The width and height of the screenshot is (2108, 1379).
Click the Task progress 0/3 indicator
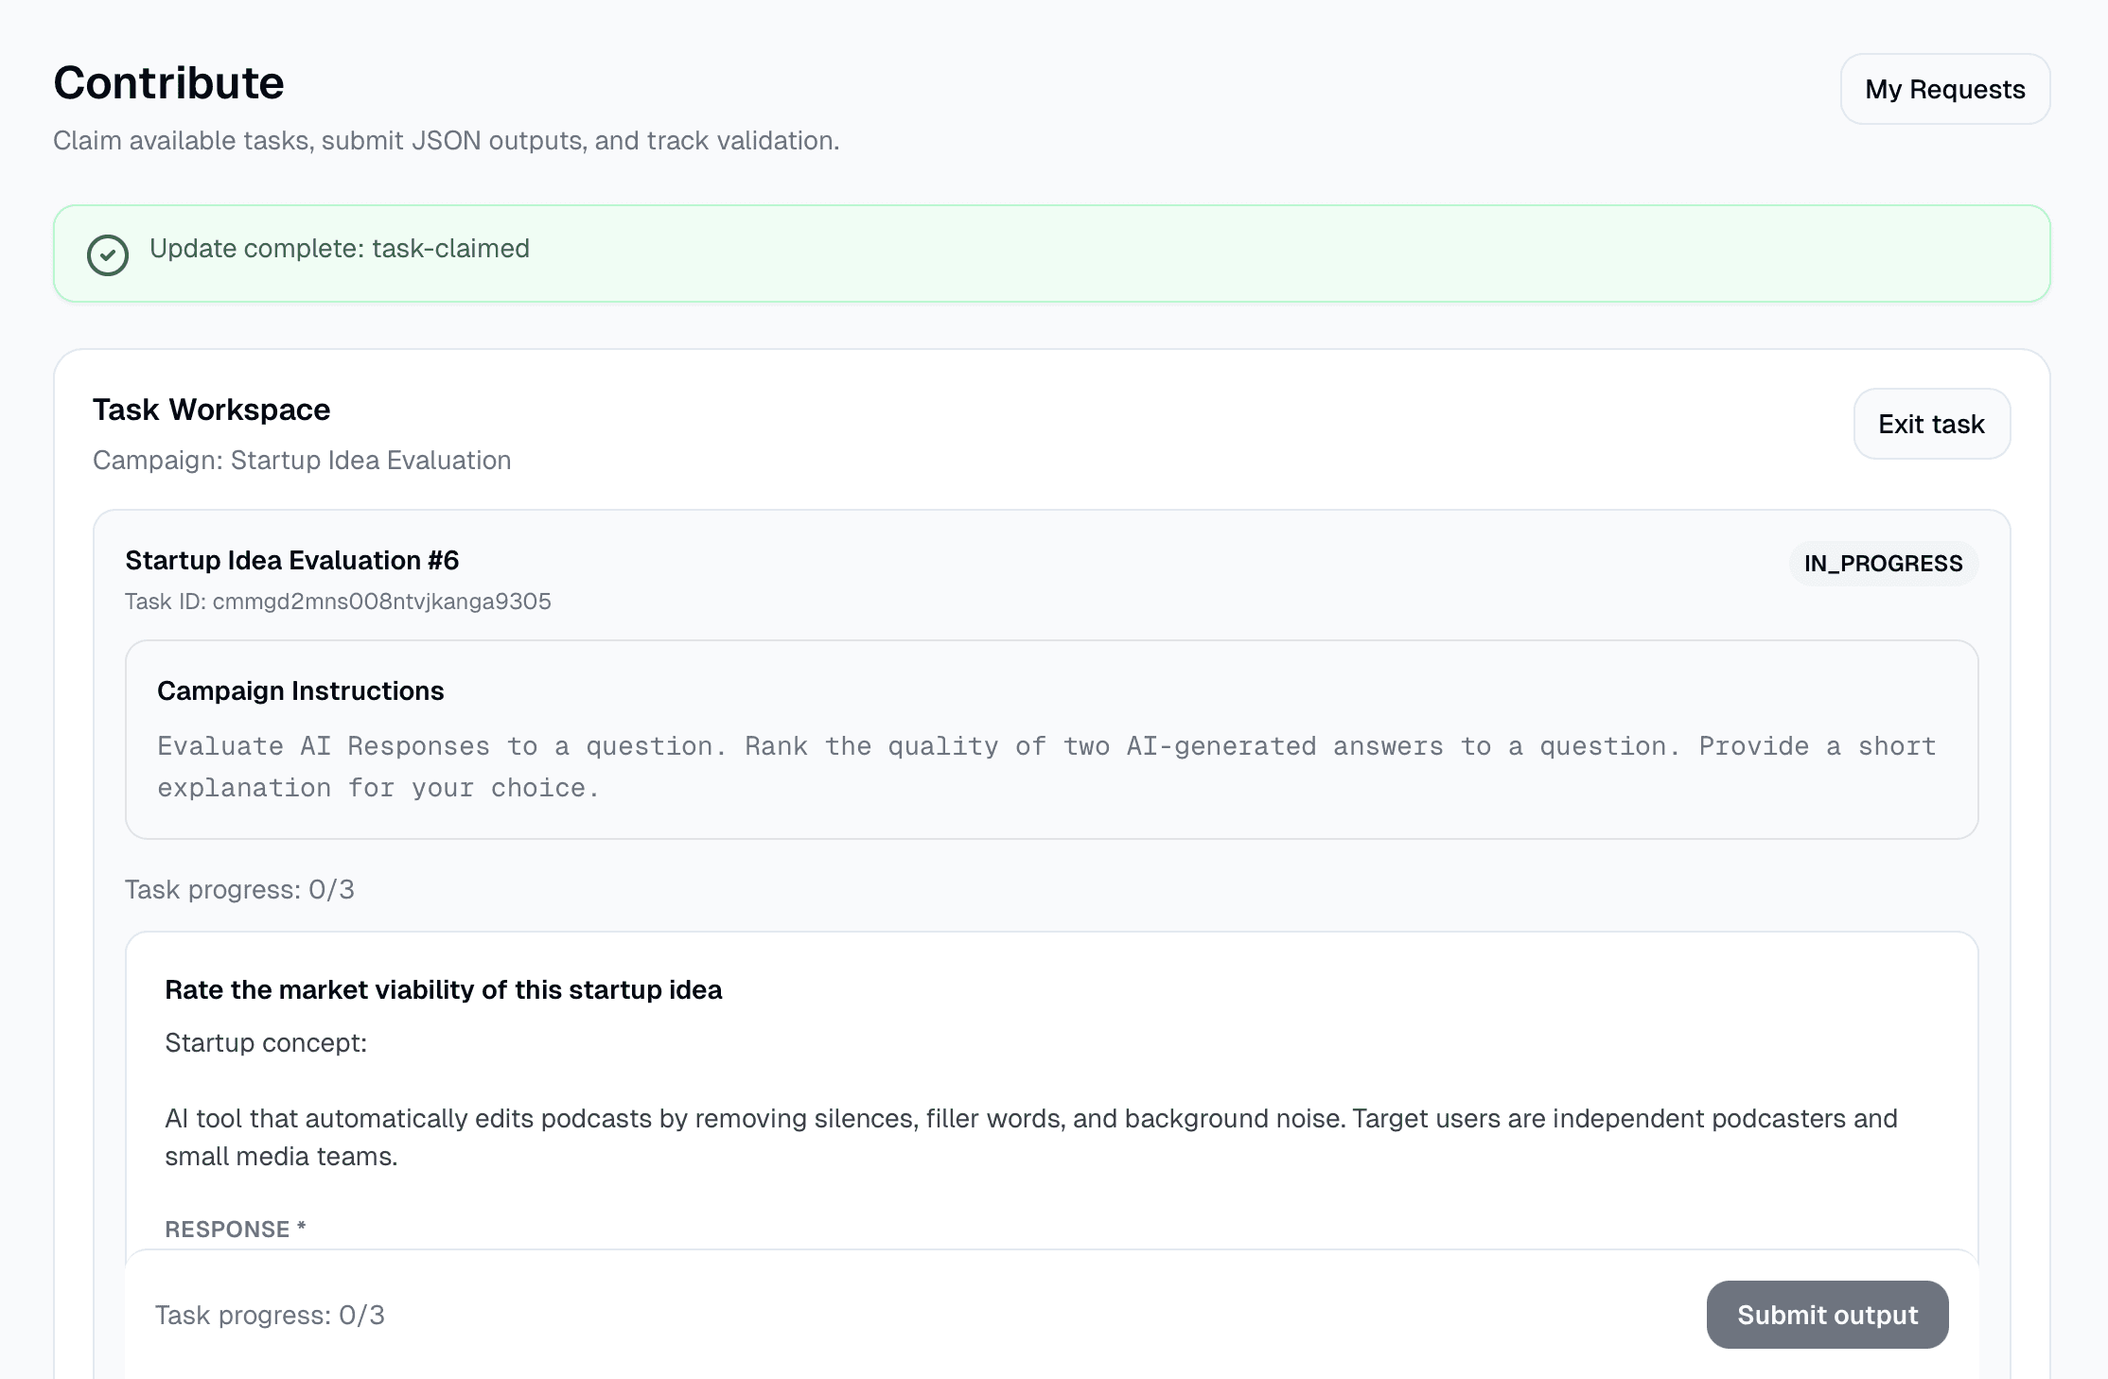(239, 889)
